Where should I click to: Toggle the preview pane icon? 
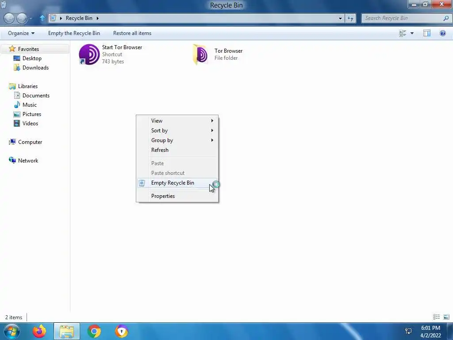(x=427, y=33)
